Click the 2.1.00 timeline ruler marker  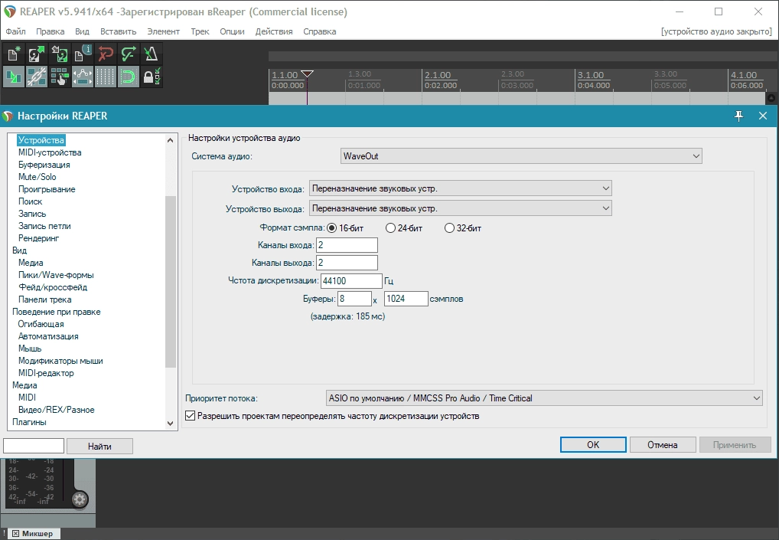pyautogui.click(x=438, y=75)
